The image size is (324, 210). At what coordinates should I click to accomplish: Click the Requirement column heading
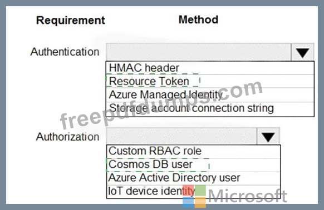71,21
